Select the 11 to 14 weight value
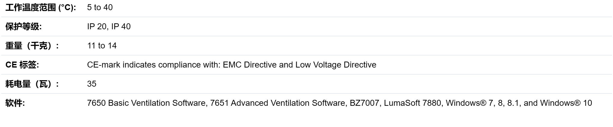 102,46
